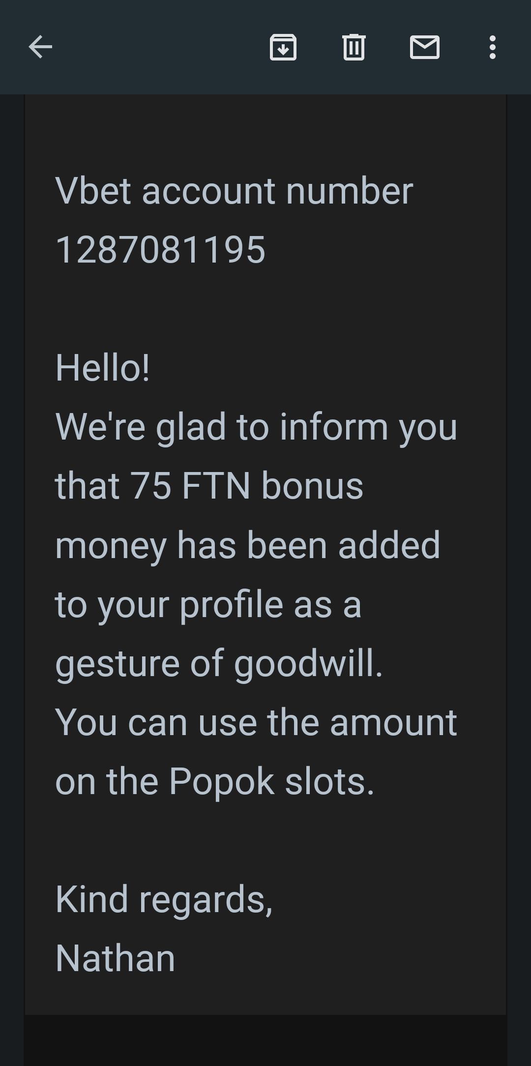This screenshot has width=531, height=1066.
Task: Tap the 'money has been added' line
Action: [247, 545]
